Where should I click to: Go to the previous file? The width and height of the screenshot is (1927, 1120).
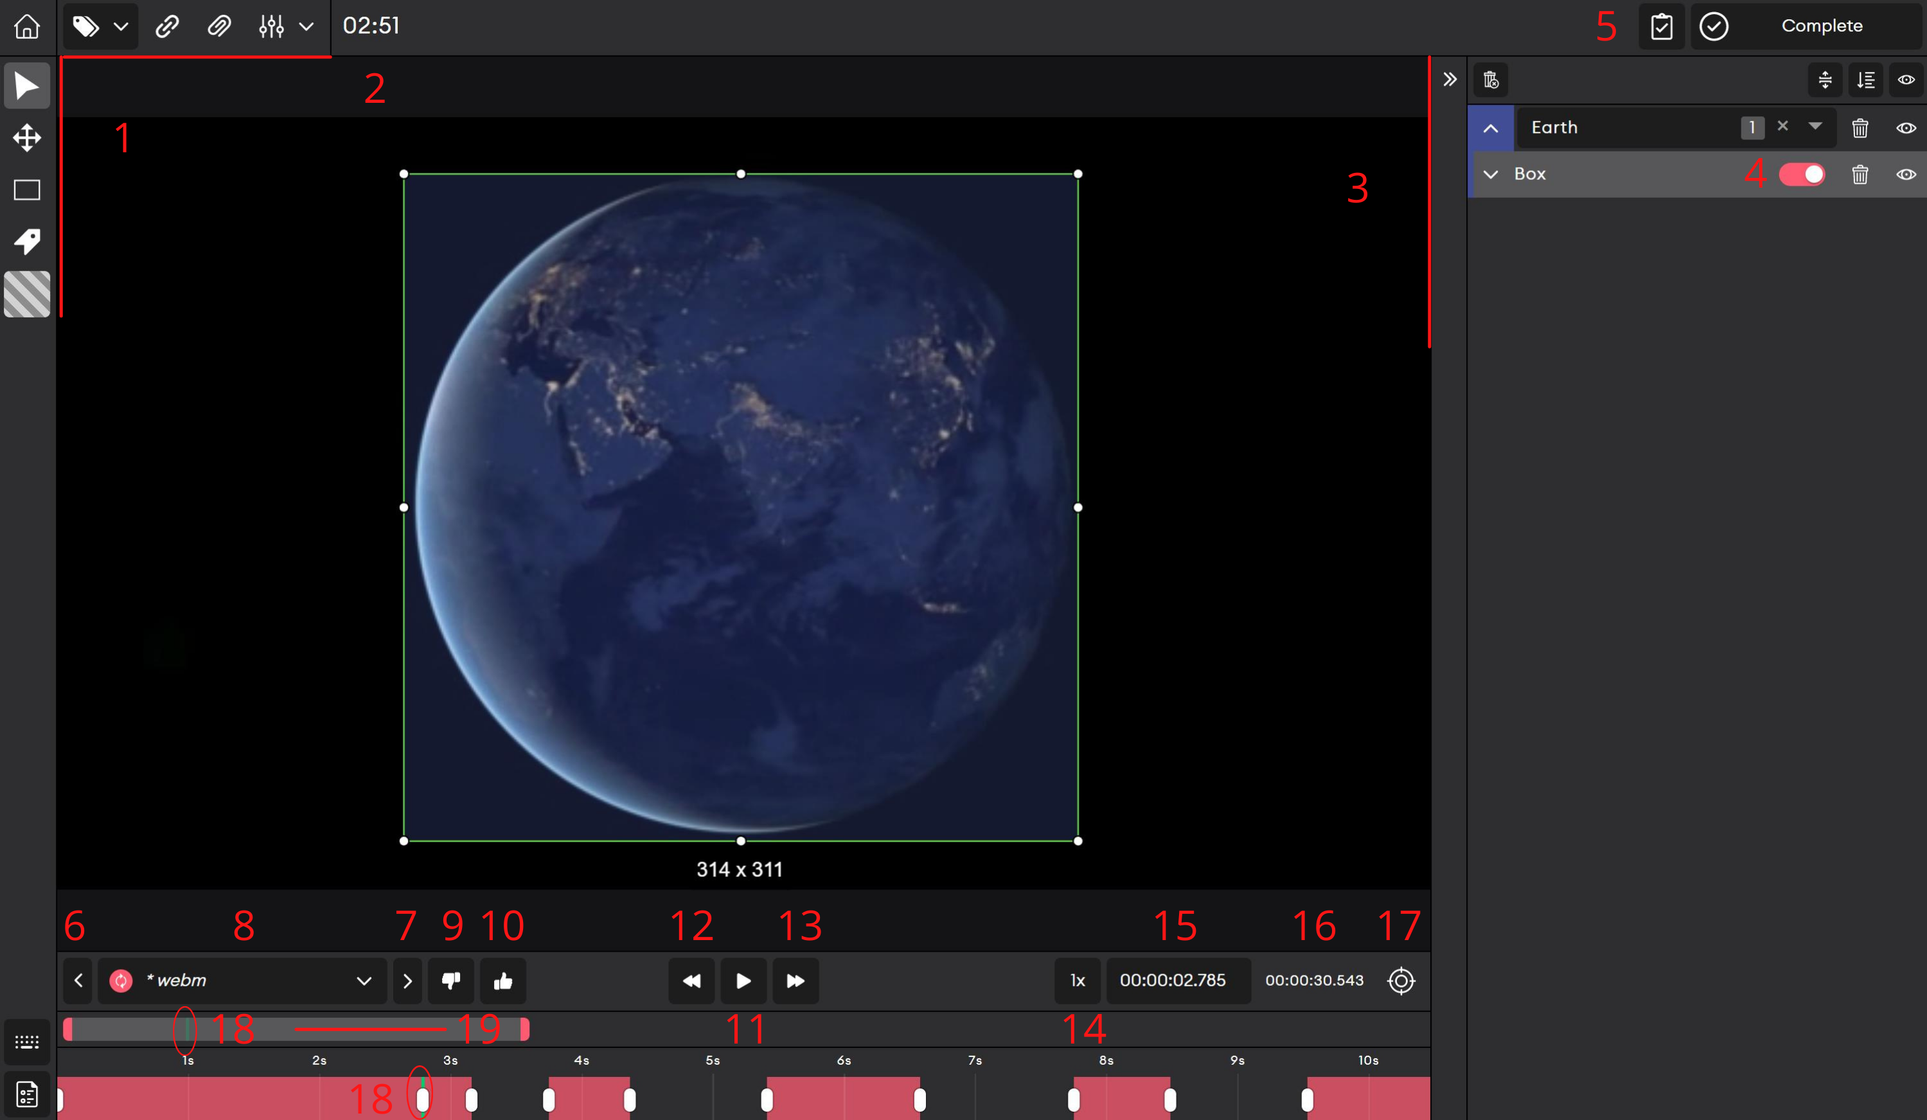(78, 980)
